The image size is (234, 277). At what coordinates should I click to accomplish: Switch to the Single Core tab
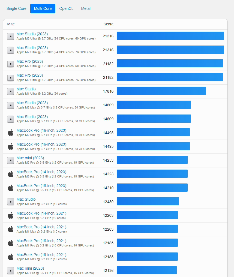pos(16,8)
